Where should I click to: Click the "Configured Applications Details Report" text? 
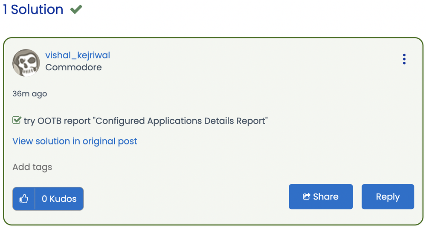click(182, 121)
